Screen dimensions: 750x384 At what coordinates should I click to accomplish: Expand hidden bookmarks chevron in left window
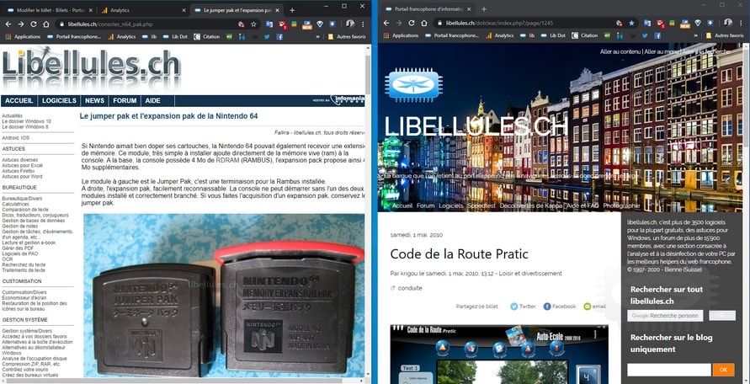click(x=317, y=36)
